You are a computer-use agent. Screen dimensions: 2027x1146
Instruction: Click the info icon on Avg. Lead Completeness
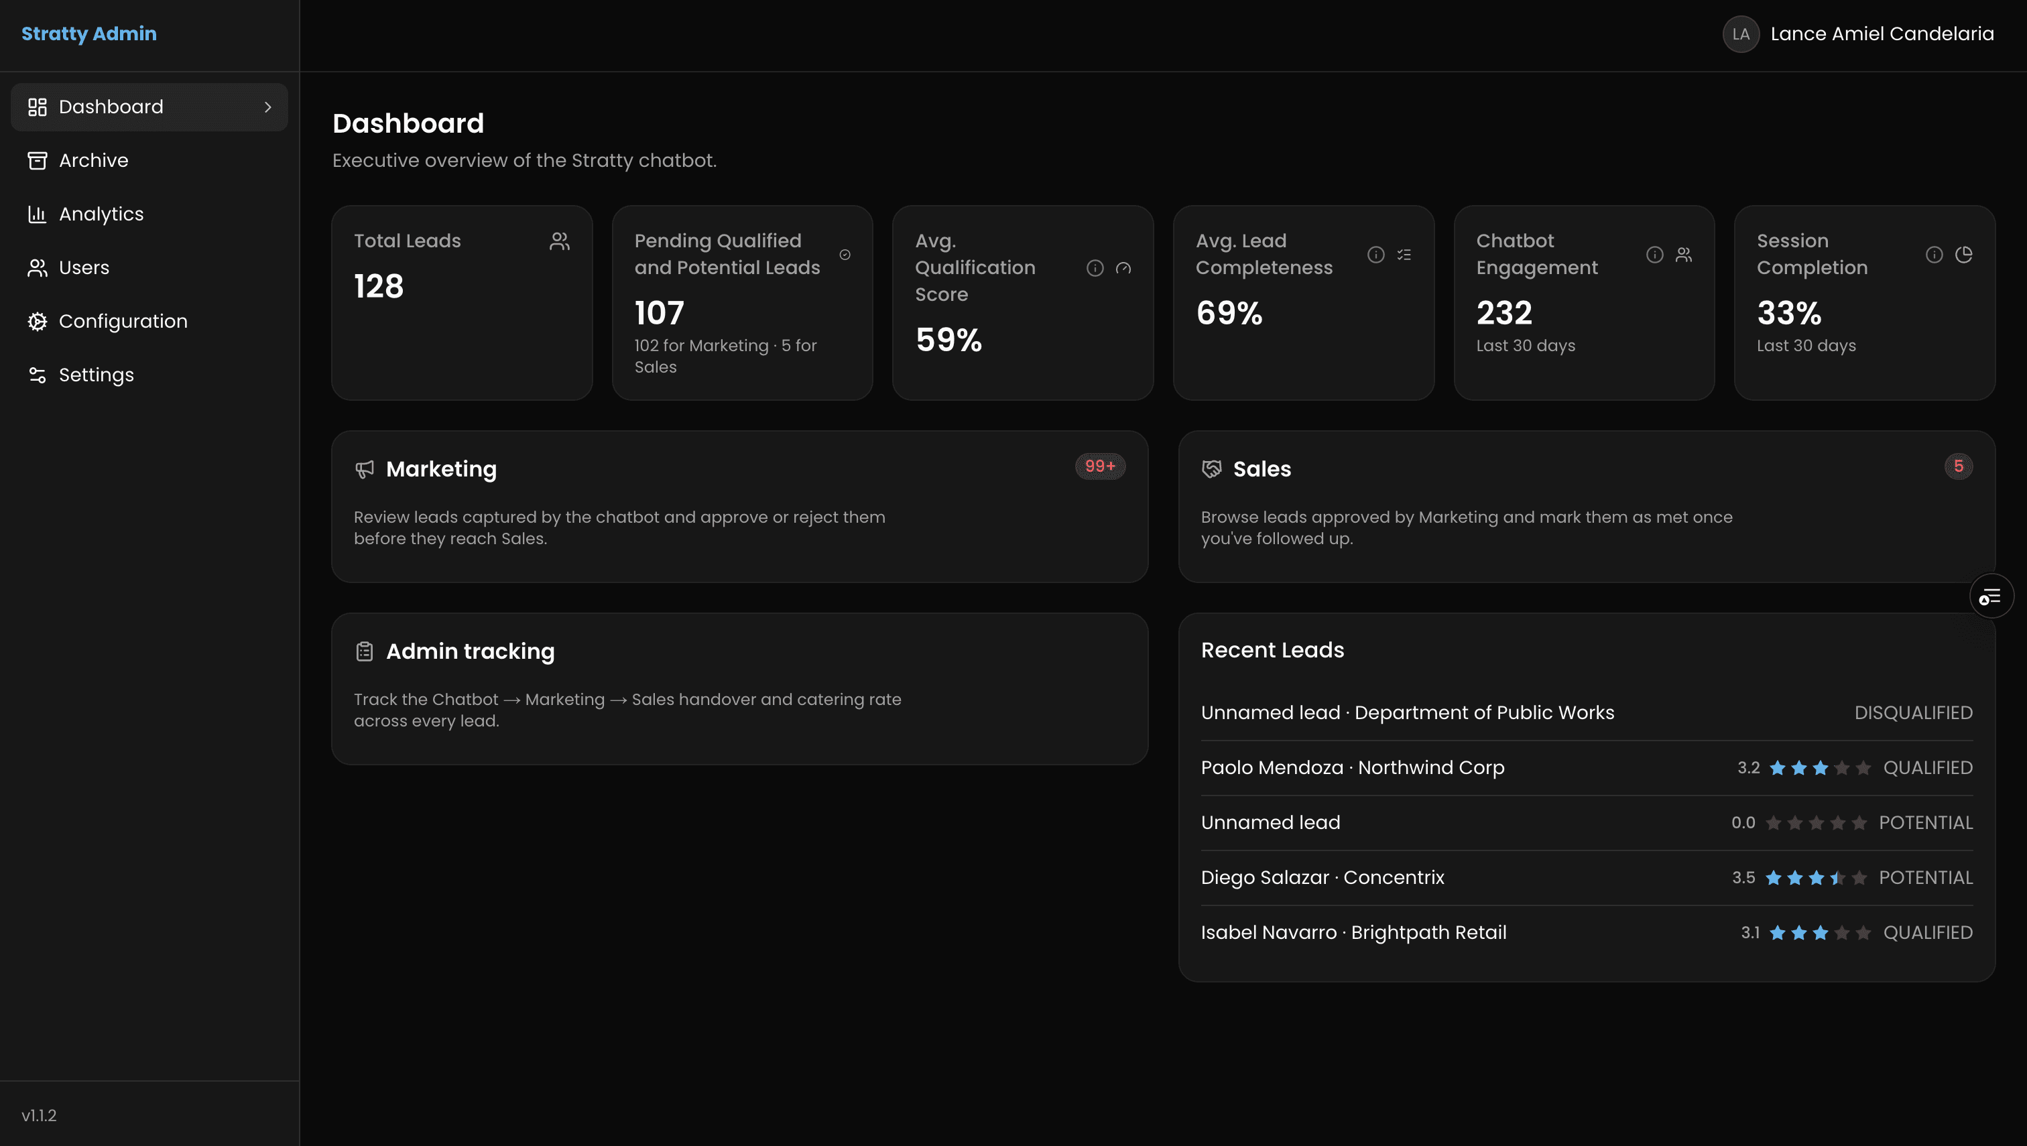pos(1376,254)
